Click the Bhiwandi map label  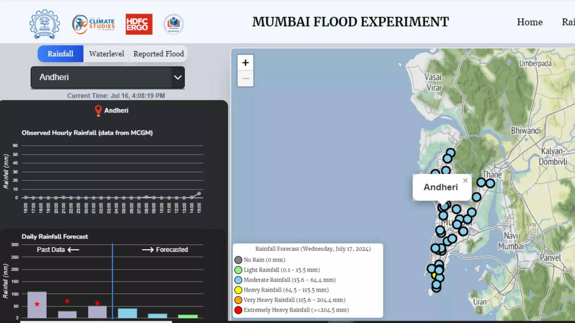click(526, 131)
